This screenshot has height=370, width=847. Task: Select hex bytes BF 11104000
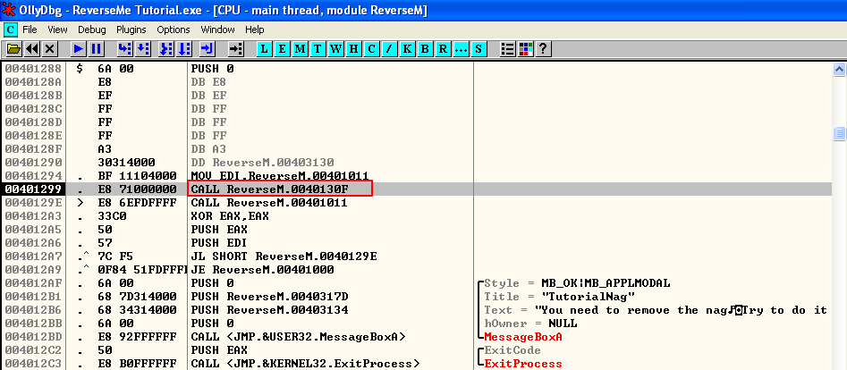[x=137, y=176]
